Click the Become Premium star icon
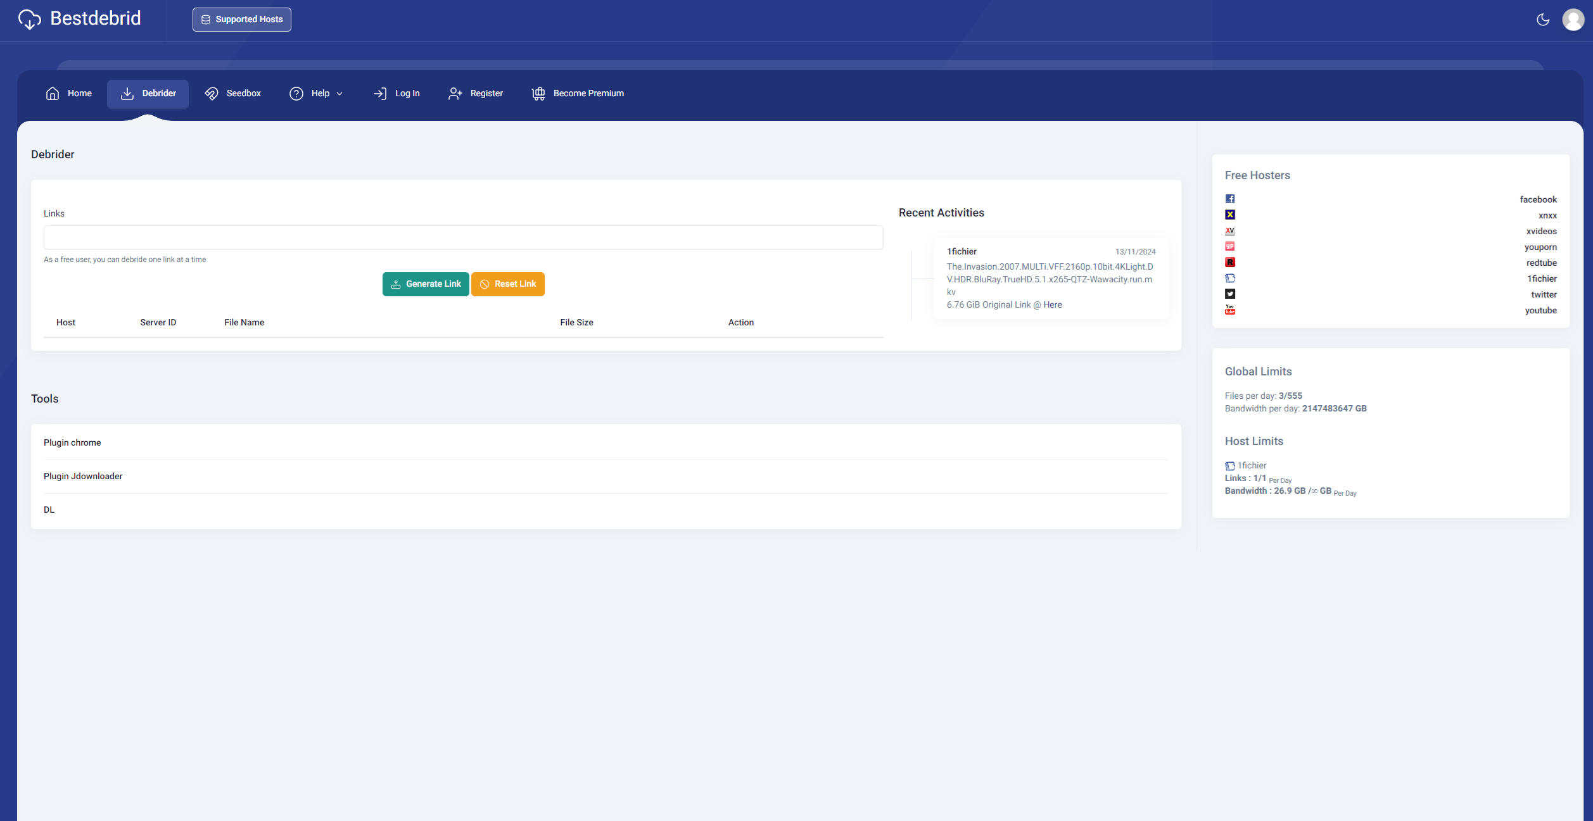Screen dimensions: 1593x821 click(x=538, y=93)
